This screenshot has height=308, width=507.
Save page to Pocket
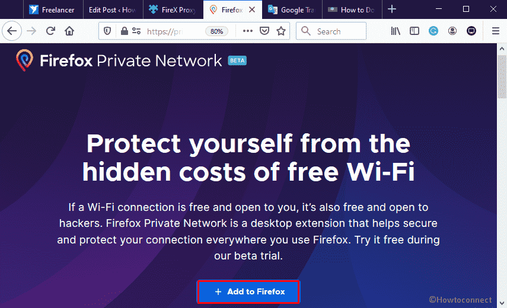tap(264, 31)
